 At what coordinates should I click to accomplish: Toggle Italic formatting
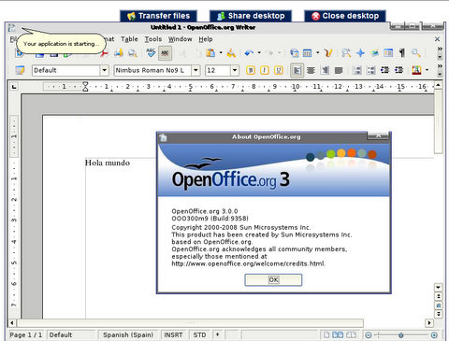(265, 70)
